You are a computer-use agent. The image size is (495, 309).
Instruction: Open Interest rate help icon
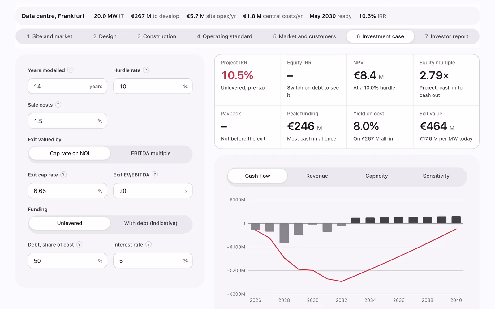pos(148,244)
